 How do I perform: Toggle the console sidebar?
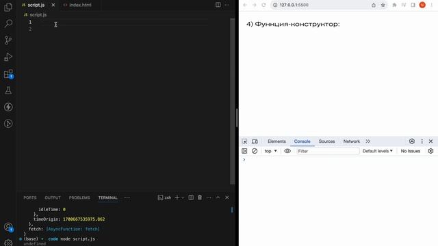coord(244,151)
